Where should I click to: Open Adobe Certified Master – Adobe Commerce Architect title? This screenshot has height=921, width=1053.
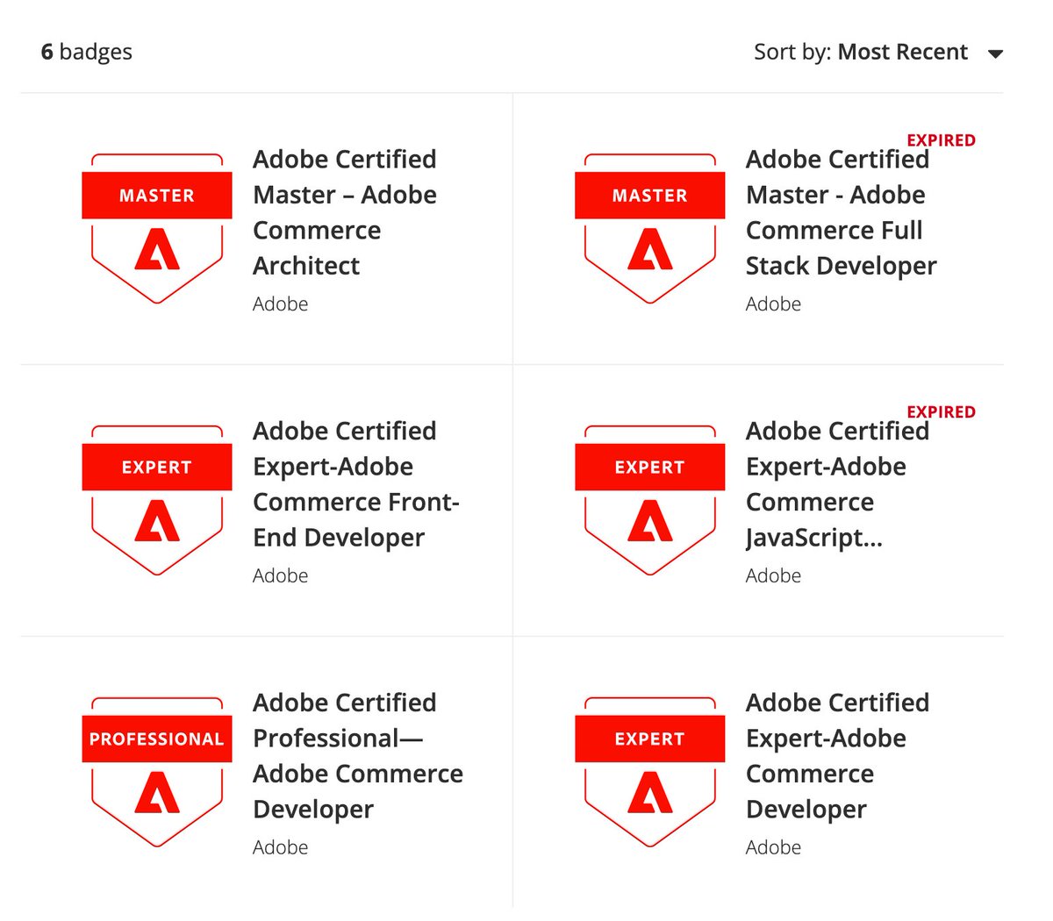(345, 212)
